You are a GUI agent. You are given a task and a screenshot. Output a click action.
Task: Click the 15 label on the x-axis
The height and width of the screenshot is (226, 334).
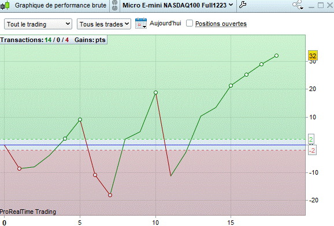[231, 223]
